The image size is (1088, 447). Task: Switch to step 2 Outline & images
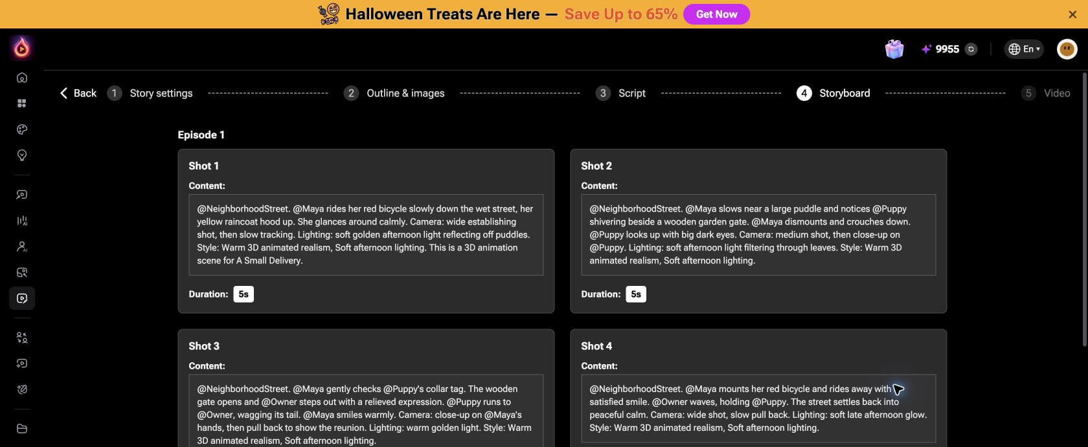[394, 93]
